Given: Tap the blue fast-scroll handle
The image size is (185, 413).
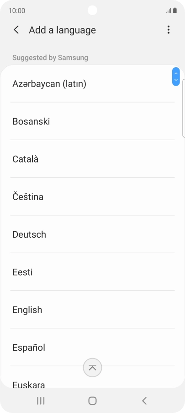Looking at the screenshot, I should tap(176, 76).
